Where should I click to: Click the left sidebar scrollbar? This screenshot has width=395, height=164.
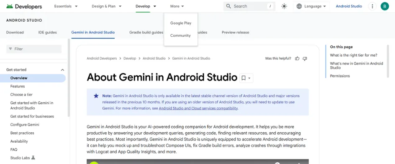69,78
